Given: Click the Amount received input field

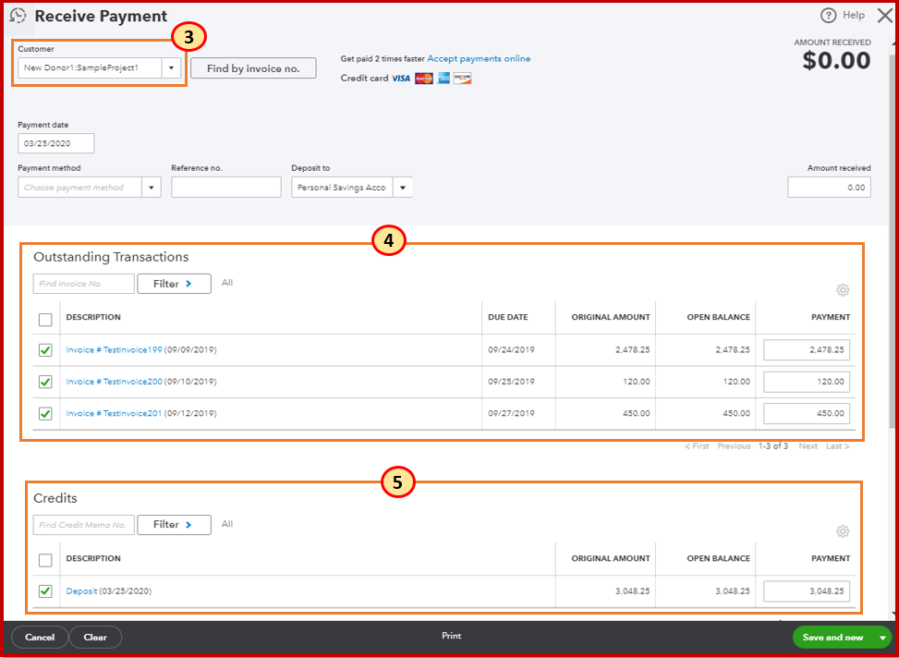Looking at the screenshot, I should [x=829, y=188].
